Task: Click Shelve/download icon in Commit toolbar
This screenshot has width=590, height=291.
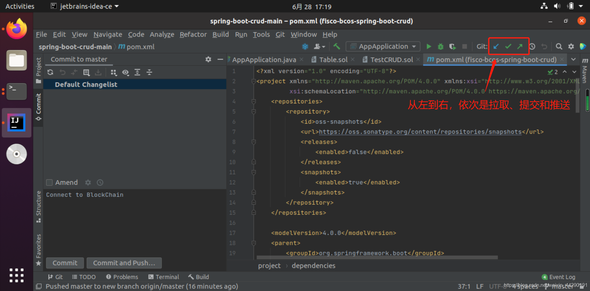Action: pyautogui.click(x=98, y=72)
